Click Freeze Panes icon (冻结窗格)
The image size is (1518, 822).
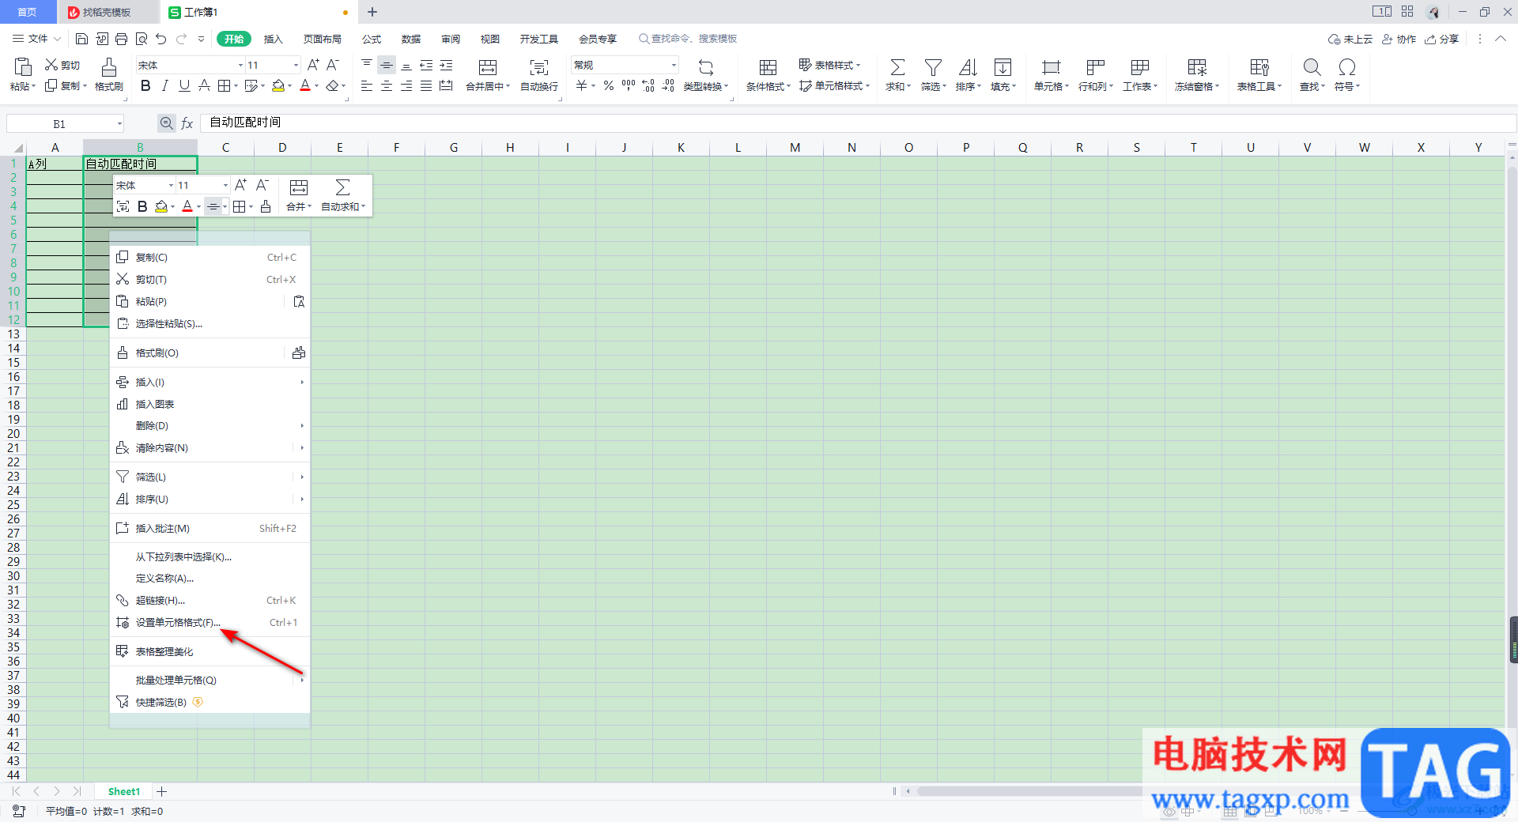pos(1197,67)
